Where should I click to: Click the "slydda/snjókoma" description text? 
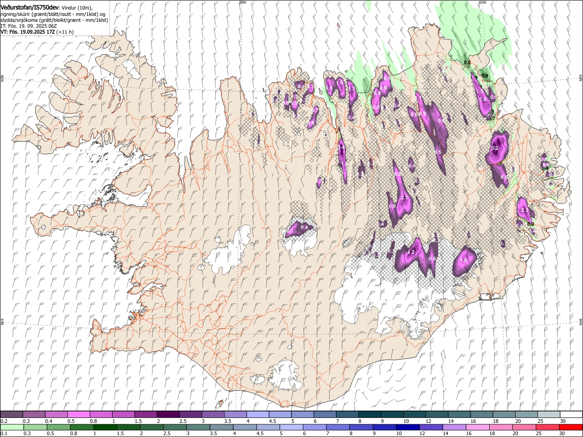pyautogui.click(x=19, y=20)
